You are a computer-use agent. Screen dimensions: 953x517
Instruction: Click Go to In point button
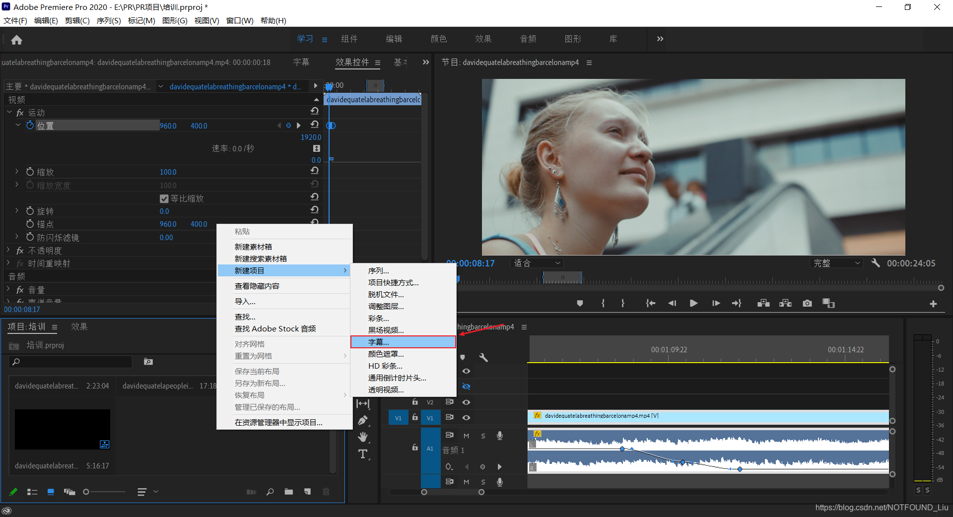[x=651, y=303]
